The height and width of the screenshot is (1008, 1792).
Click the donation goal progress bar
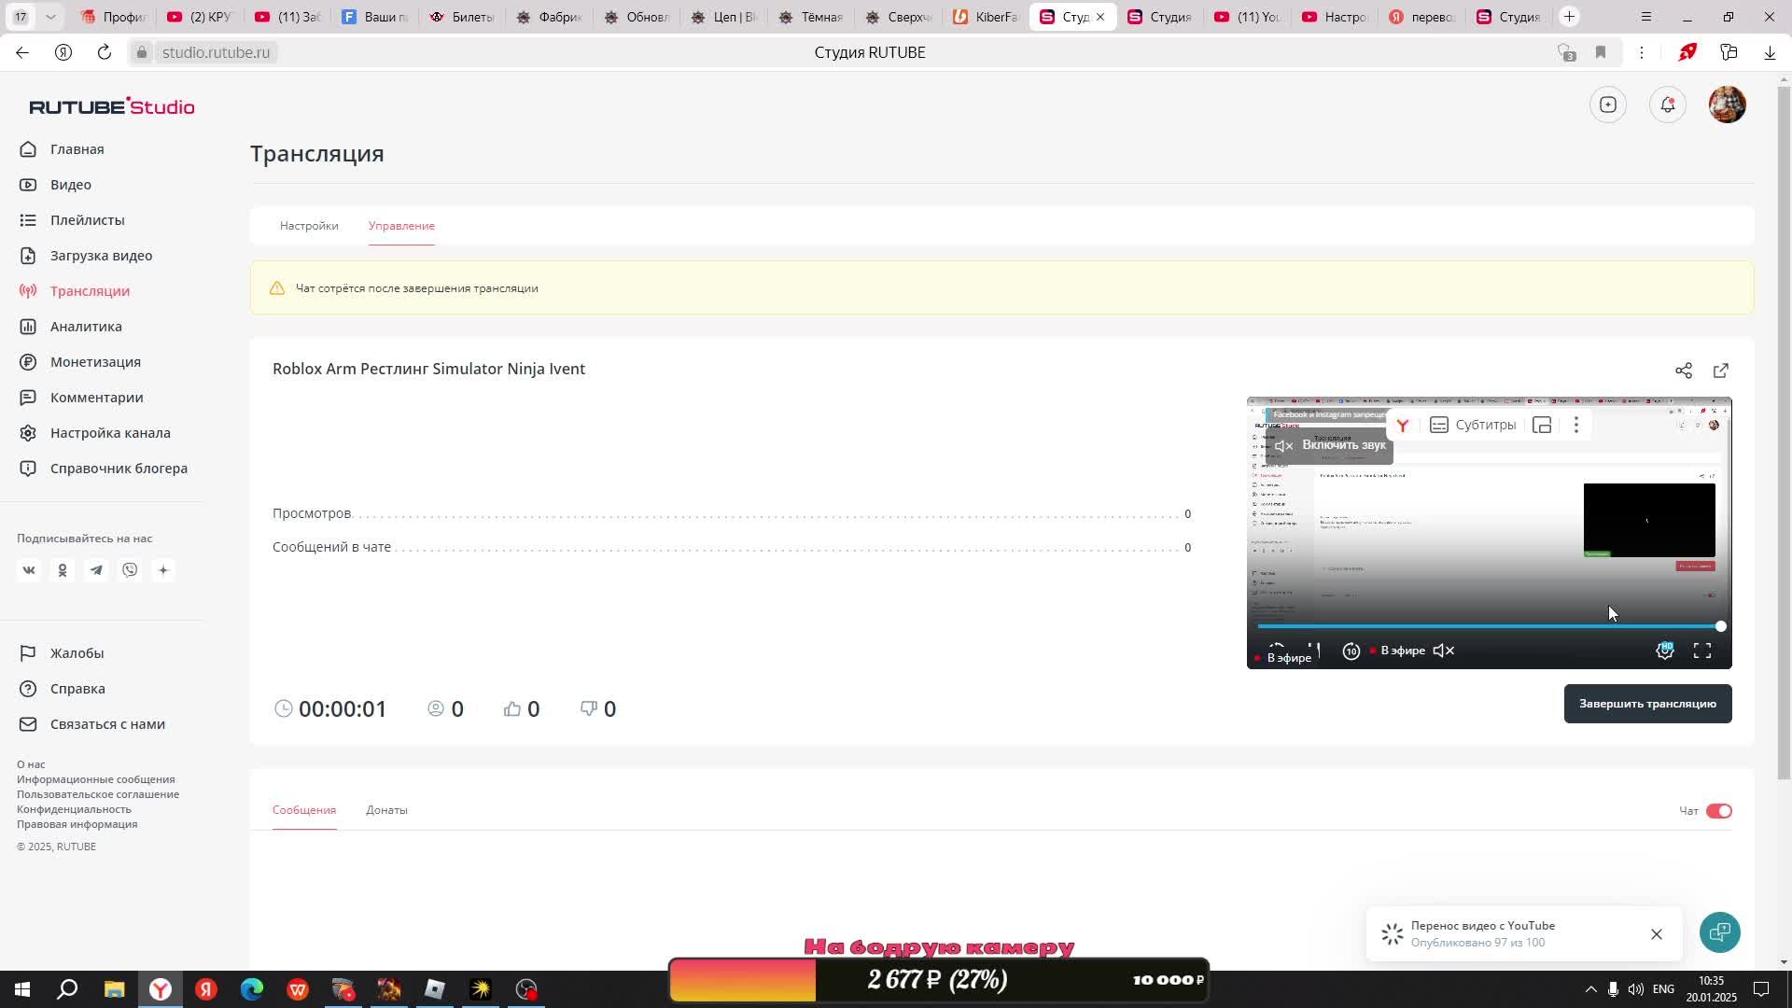click(x=938, y=980)
